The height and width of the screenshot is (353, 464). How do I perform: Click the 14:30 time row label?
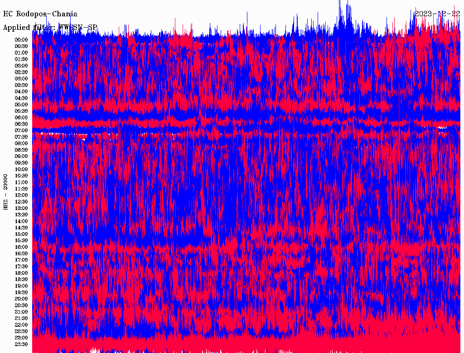coord(21,227)
